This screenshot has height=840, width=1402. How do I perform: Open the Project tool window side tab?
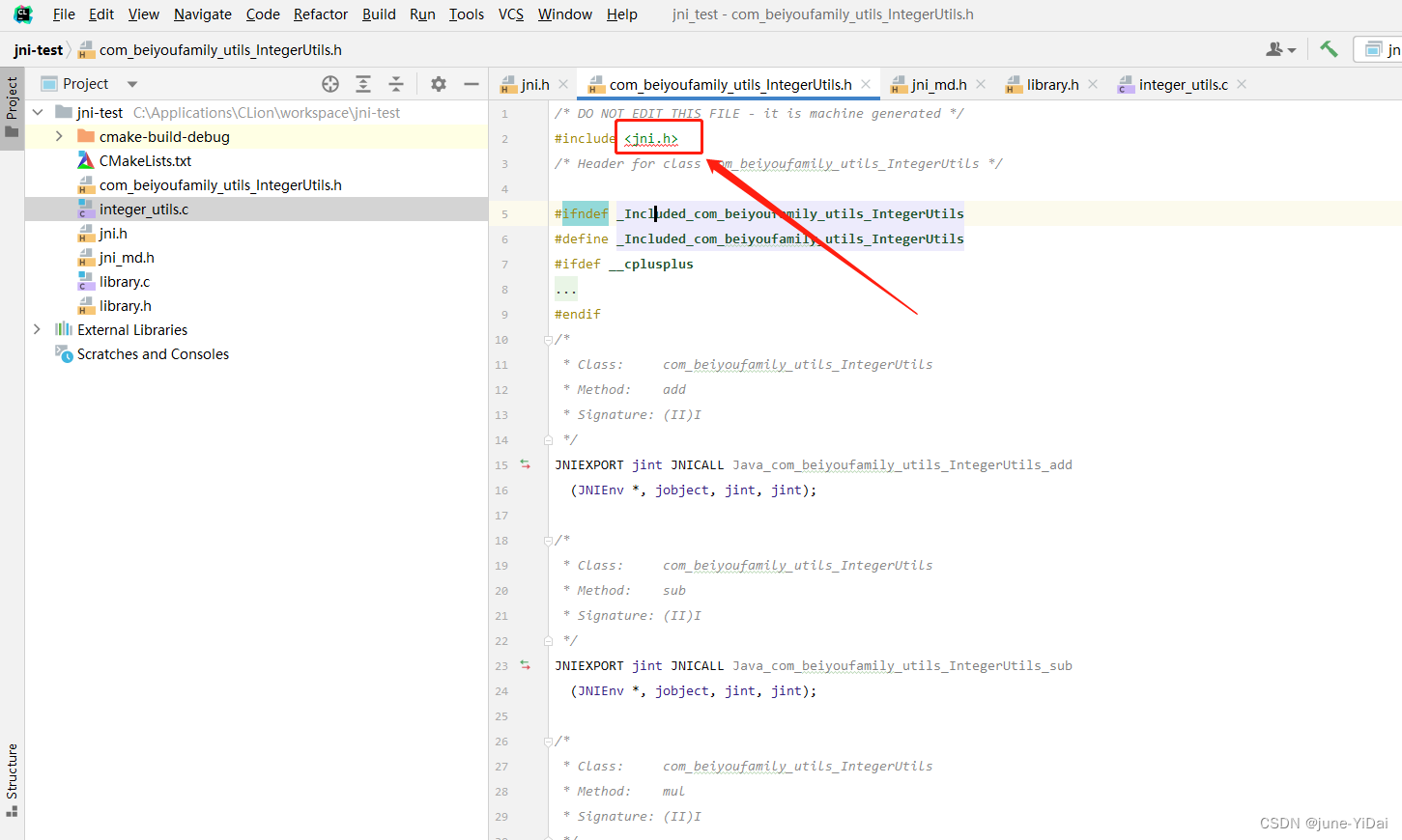(x=12, y=106)
